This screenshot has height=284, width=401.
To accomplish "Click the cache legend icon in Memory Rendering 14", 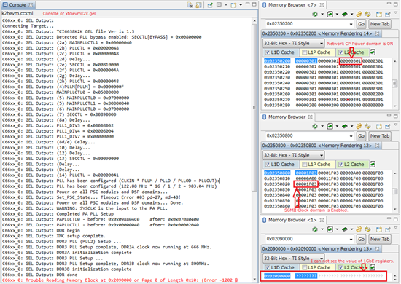I will (x=373, y=52).
